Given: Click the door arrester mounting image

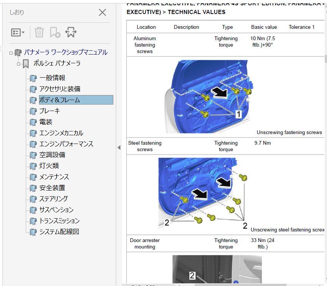Looking at the screenshot, I should click(x=217, y=269).
